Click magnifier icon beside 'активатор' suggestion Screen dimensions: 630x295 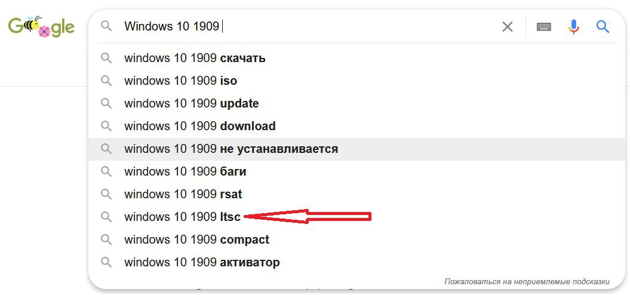pyautogui.click(x=106, y=263)
